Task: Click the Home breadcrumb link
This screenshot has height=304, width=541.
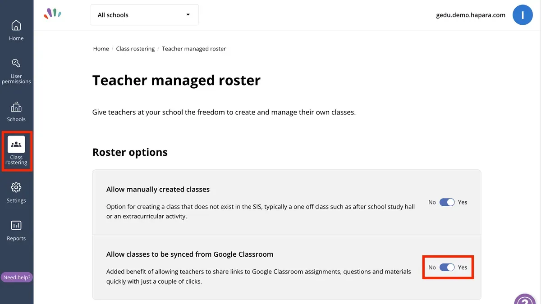Action: coord(101,49)
